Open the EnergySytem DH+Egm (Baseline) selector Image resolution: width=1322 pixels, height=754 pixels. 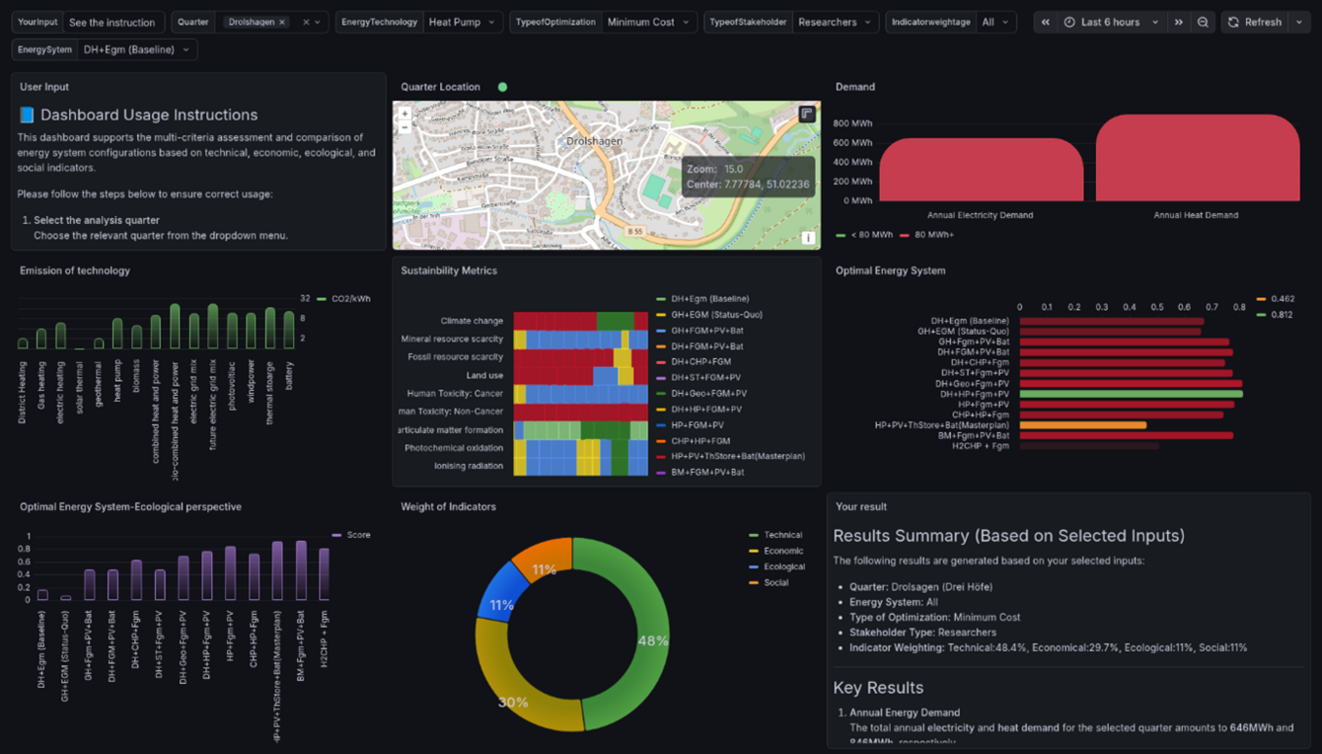tap(136, 49)
